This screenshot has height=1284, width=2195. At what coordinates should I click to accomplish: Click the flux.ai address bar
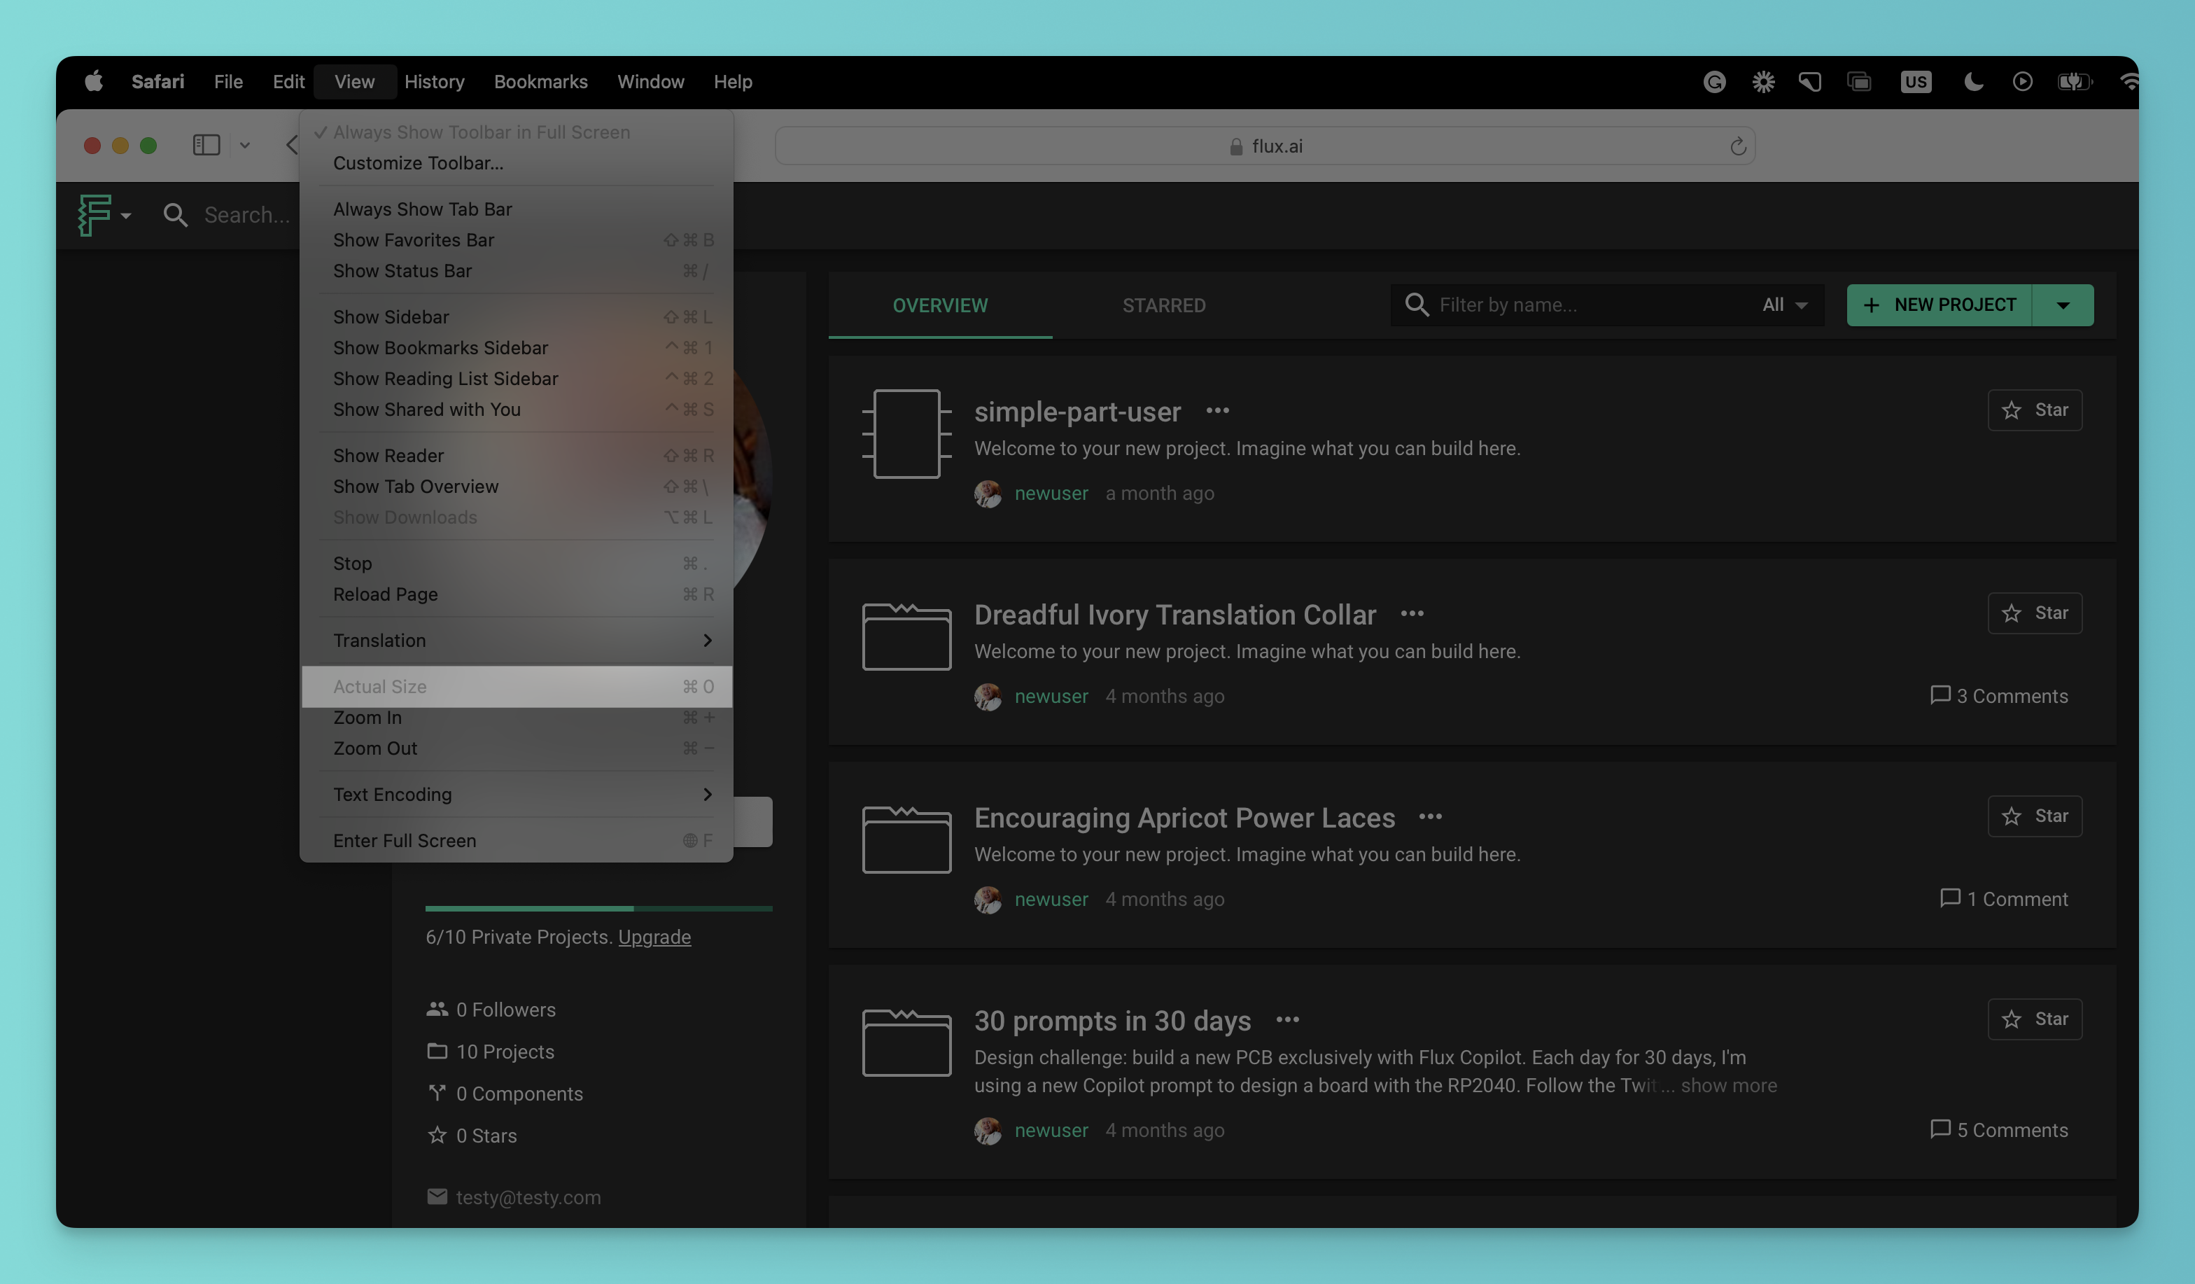(x=1264, y=146)
